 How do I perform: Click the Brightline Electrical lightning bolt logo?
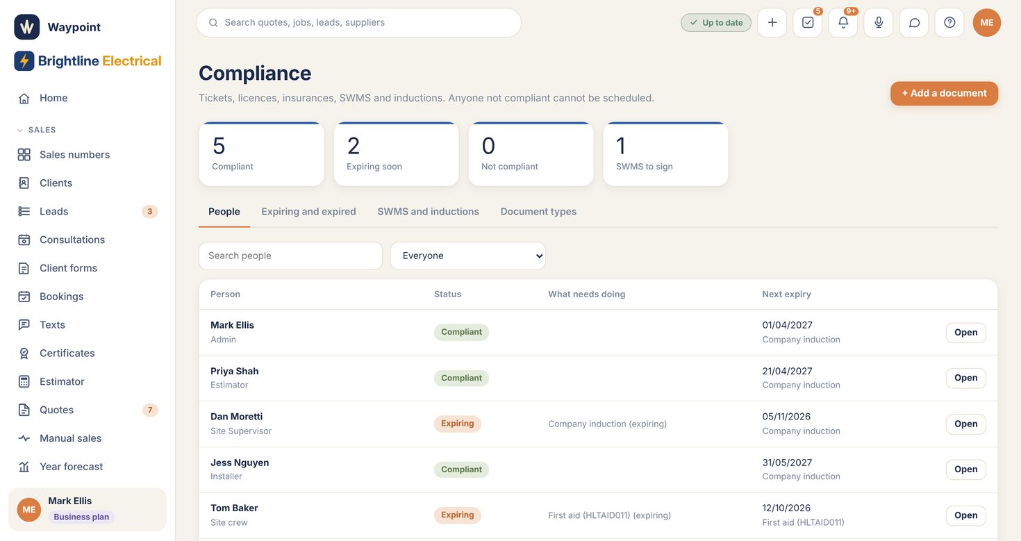(24, 61)
